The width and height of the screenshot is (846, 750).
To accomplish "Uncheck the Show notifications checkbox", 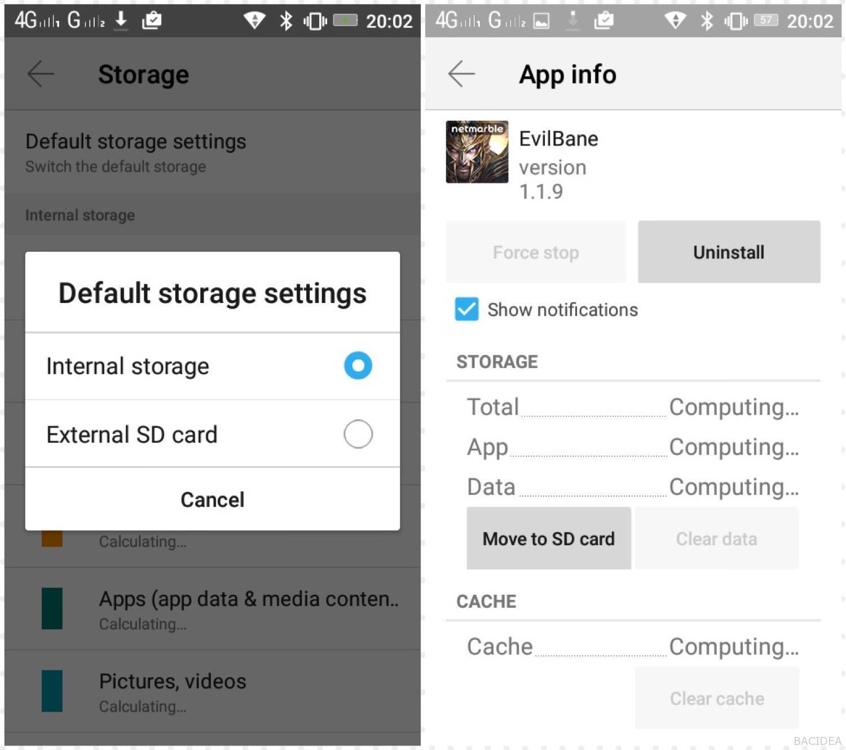I will click(x=466, y=309).
